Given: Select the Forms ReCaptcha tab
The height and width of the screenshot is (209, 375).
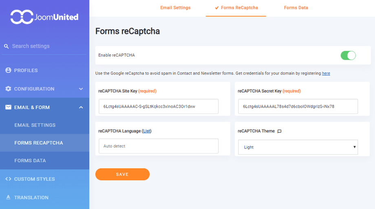Looking at the screenshot, I should 236,8.
